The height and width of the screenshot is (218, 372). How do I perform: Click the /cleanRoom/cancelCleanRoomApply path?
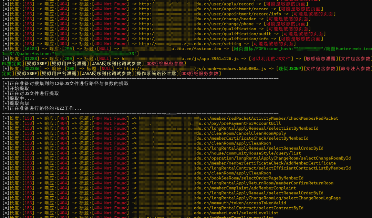coord(247,133)
